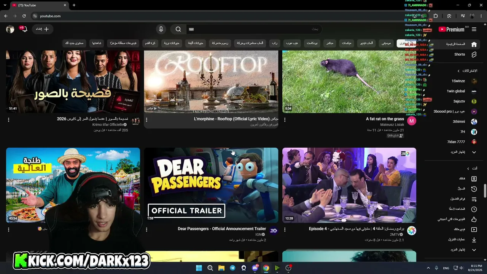Select the Live filter chip
Screen dimensions: 487x274
click(330, 43)
